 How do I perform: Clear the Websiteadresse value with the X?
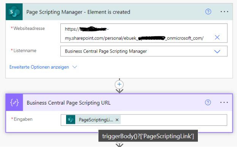pos(217,37)
